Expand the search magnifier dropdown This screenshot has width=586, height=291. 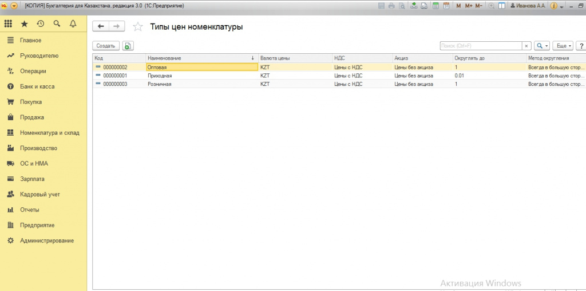[x=541, y=46]
